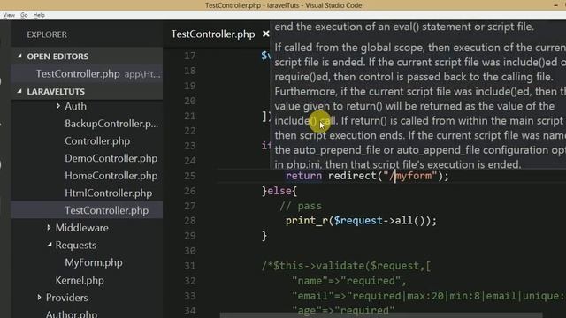Open the View menu

[9, 15]
